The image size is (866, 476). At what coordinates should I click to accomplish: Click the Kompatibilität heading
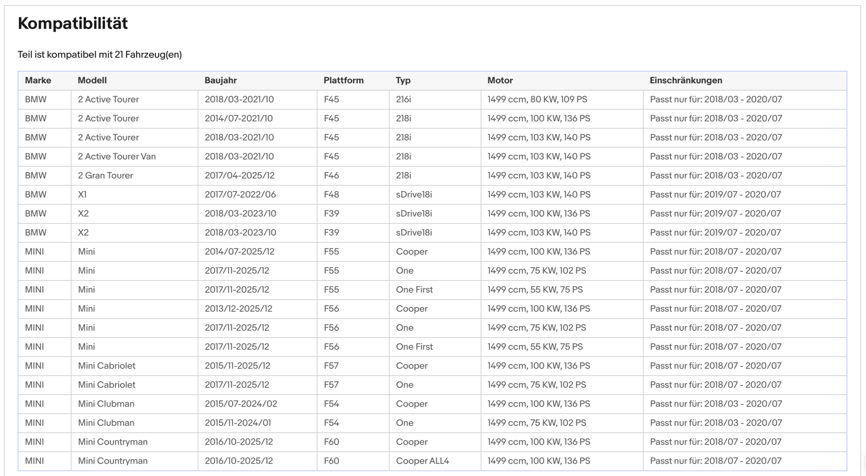pos(73,23)
